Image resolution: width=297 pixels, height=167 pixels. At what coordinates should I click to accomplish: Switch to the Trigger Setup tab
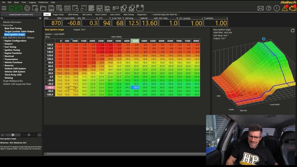tap(58, 14)
